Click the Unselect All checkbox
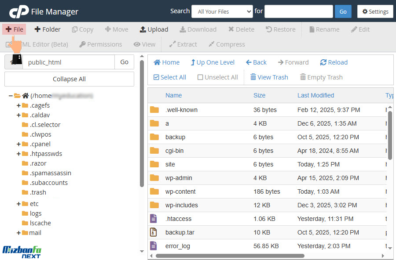 (x=200, y=77)
